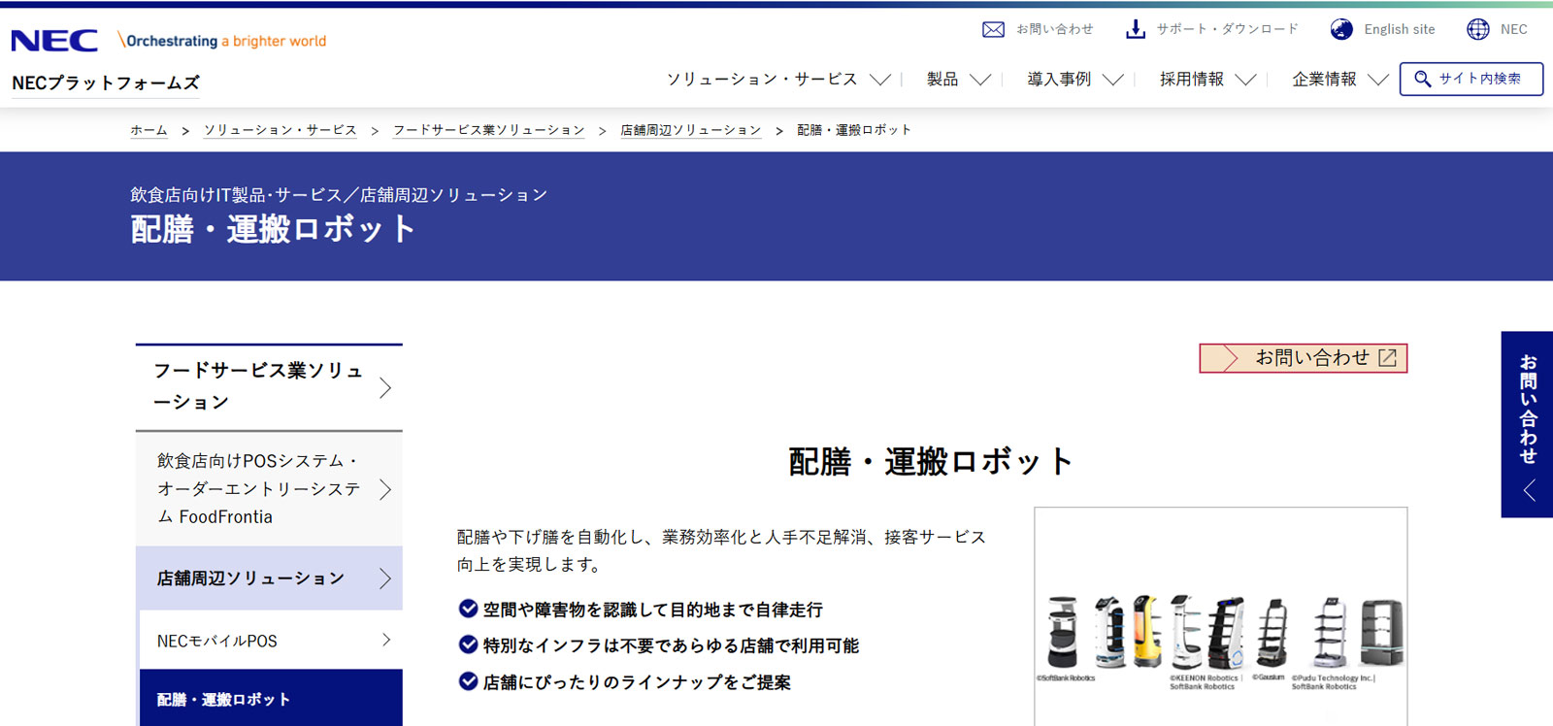Open ソリューション・サービス menu
This screenshot has height=726, width=1553.
[762, 79]
